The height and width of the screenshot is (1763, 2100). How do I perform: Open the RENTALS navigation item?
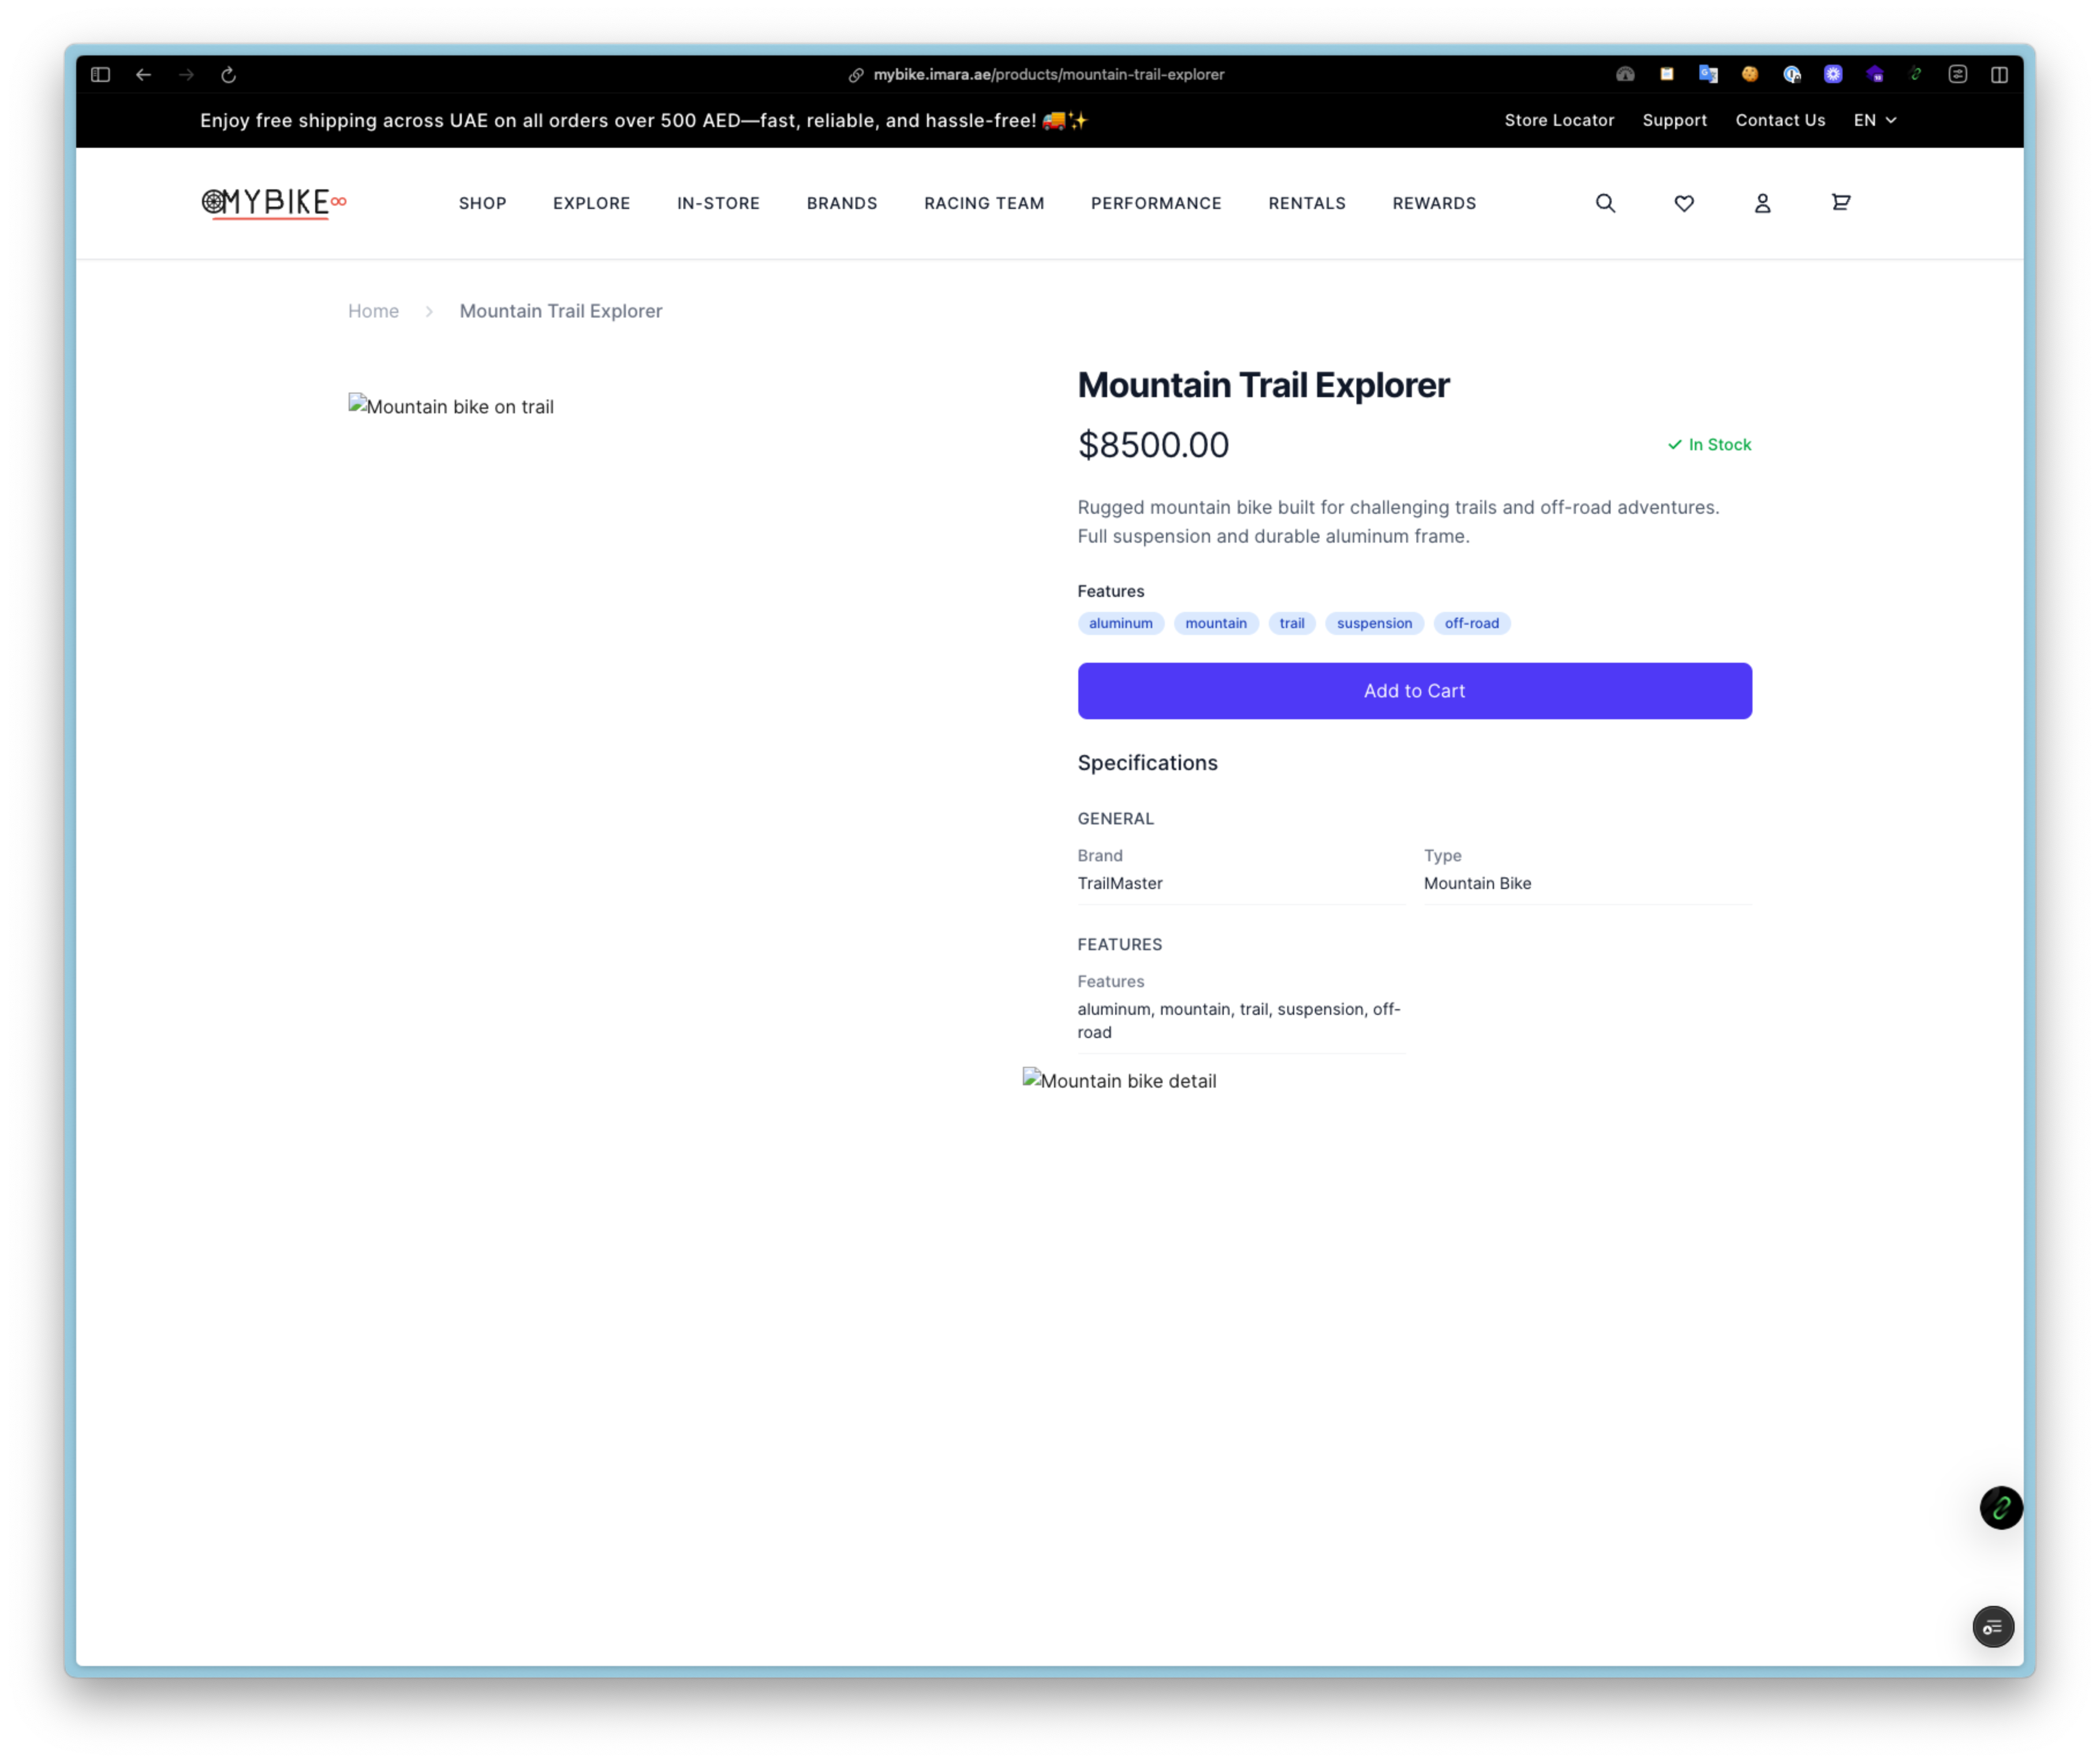[1306, 203]
